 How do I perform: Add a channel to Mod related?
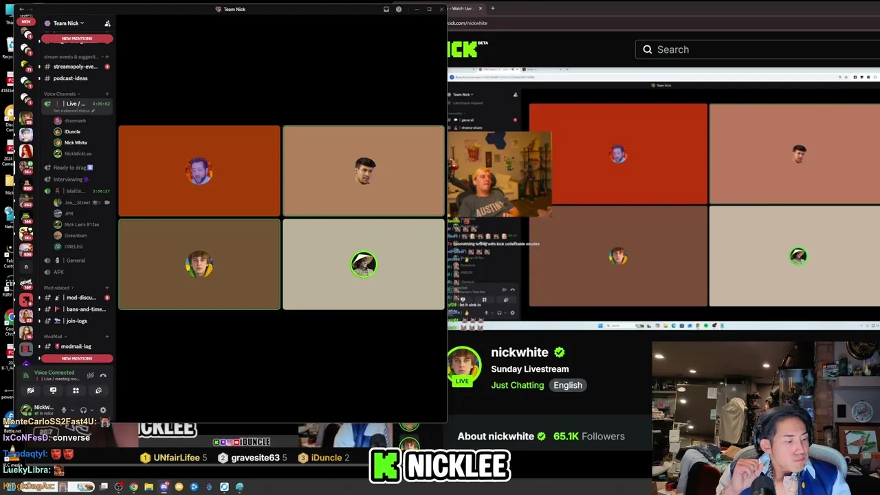click(x=107, y=288)
